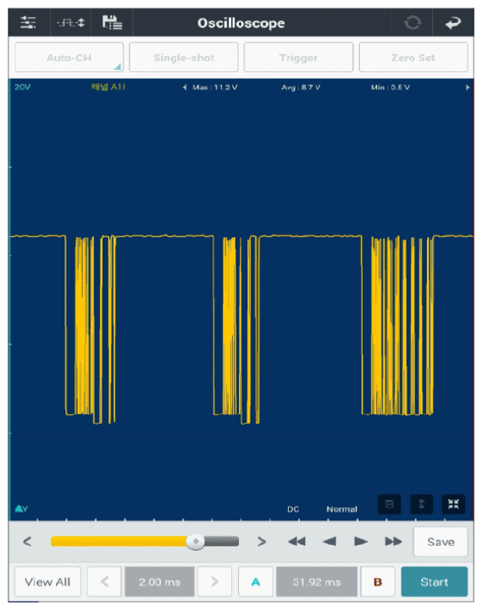
Task: Show previous measurement with left triangle
Action: tap(185, 87)
